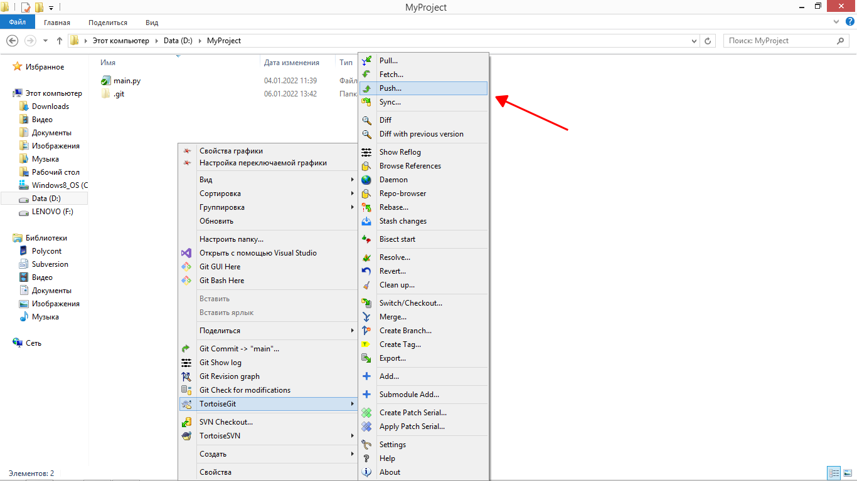Open Repo-browser menu entry

(x=423, y=194)
